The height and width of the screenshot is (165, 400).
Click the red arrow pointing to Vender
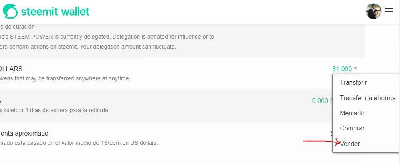coord(319,142)
